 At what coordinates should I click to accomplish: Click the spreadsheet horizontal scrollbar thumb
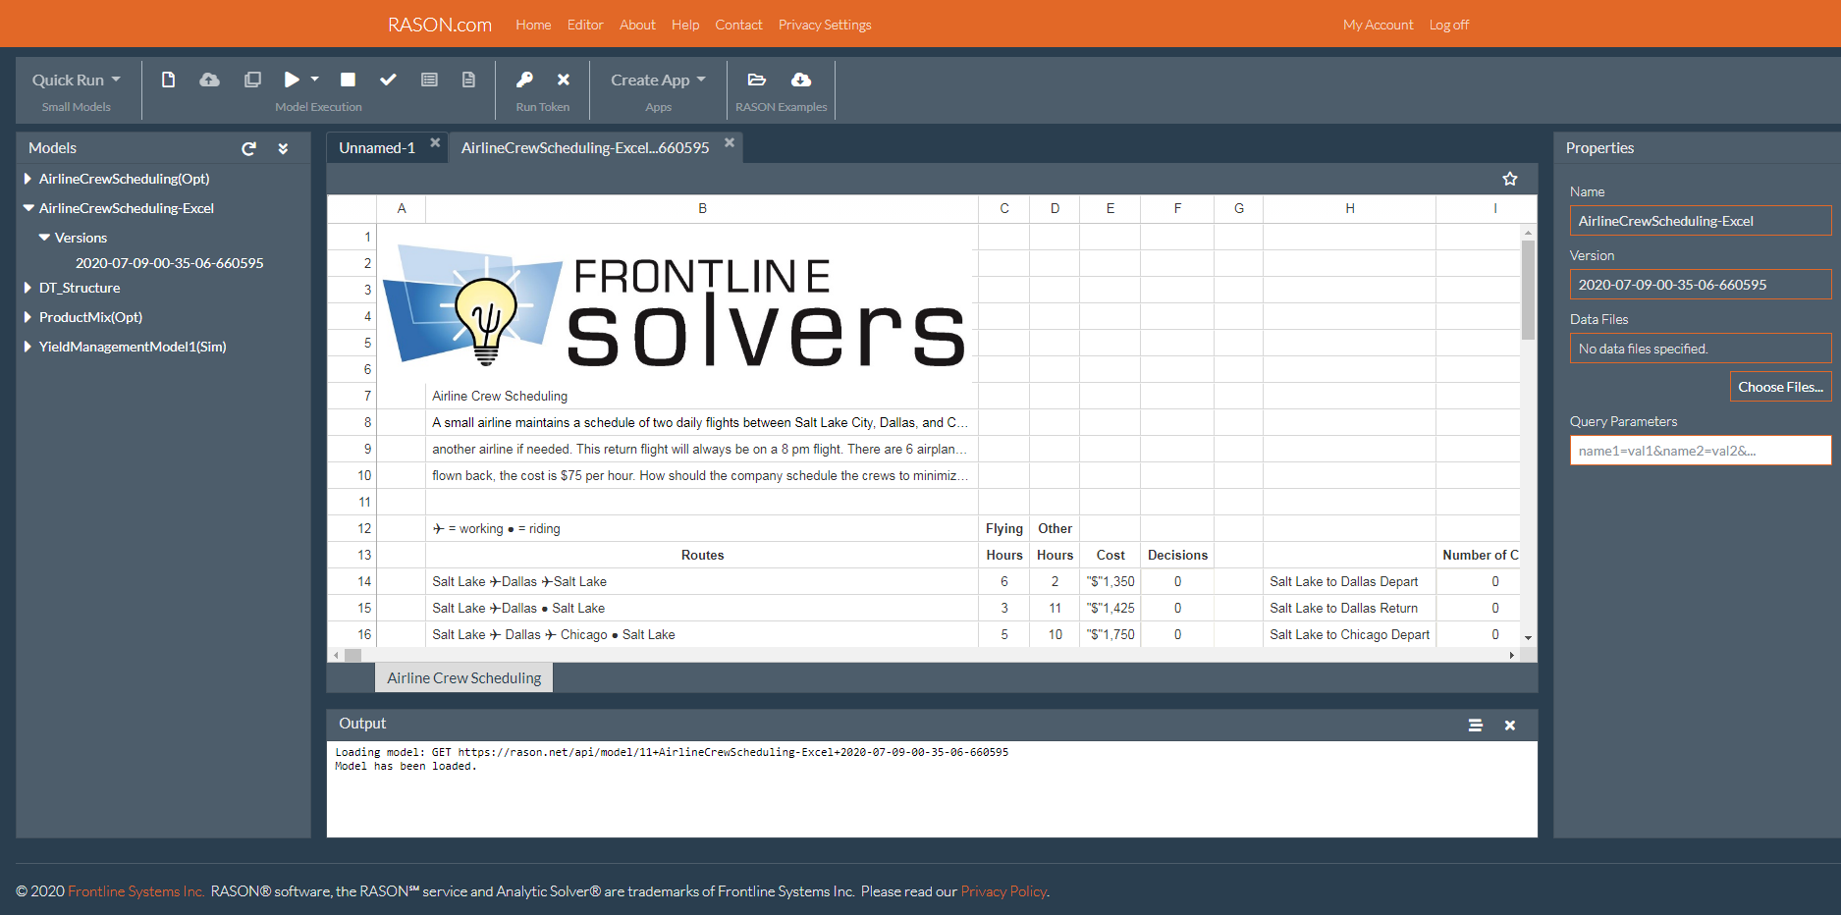[352, 655]
